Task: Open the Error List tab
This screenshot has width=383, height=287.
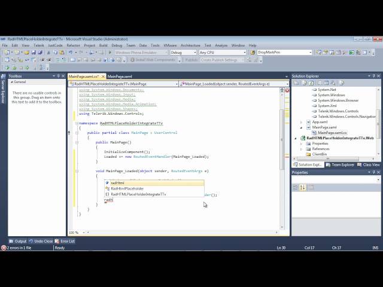Action: (65, 242)
